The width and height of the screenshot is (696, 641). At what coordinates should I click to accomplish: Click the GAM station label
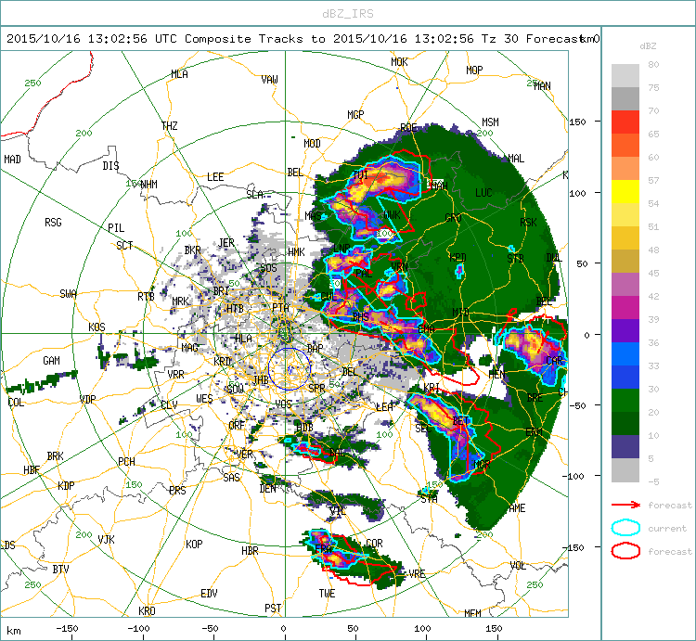click(x=51, y=361)
